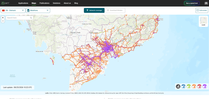Screen dimensions: 209x99
Task: Select the Download bitrates tab
Action: coord(115,10)
